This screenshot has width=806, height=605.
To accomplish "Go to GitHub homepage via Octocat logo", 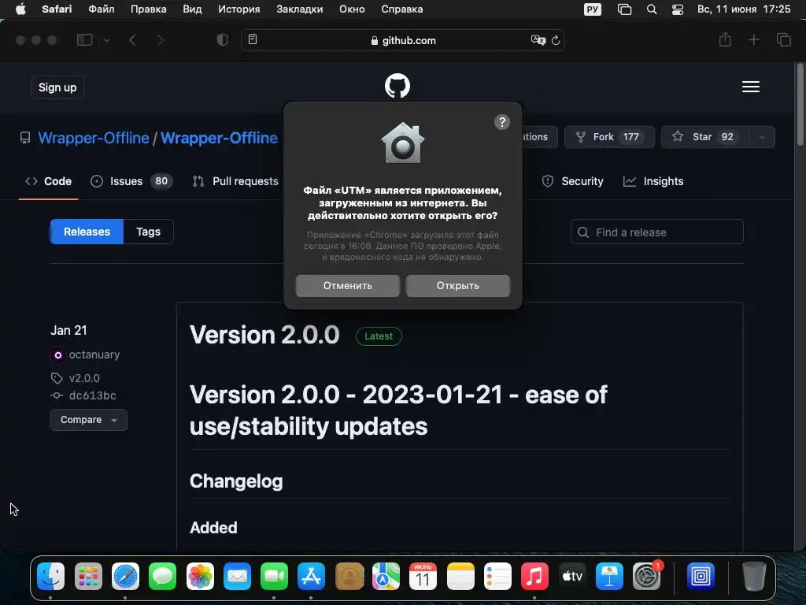I will pos(397,86).
